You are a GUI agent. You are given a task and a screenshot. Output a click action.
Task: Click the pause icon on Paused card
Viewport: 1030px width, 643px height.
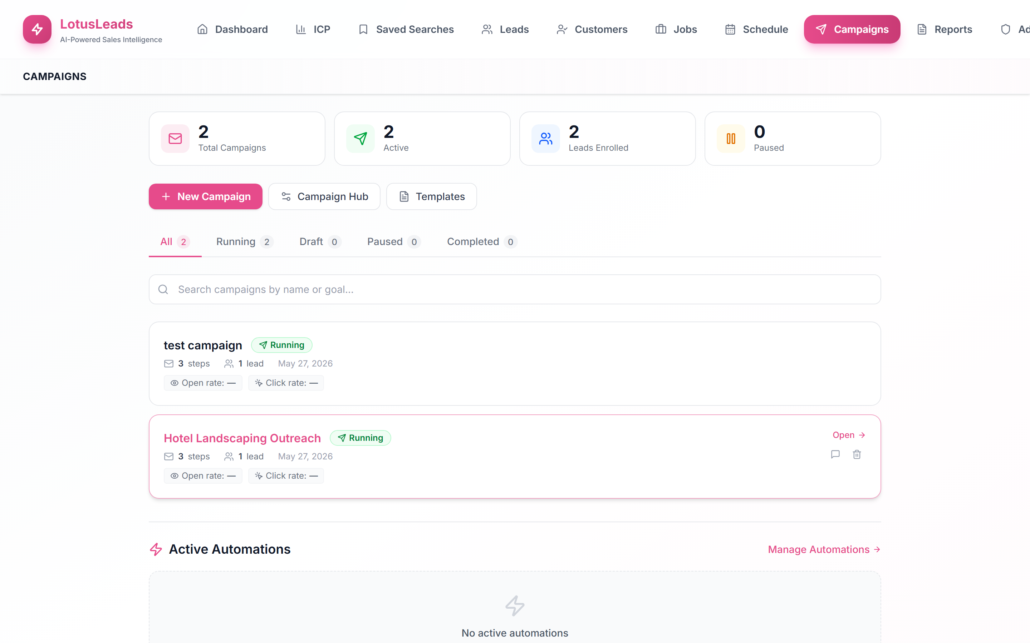[731, 139]
